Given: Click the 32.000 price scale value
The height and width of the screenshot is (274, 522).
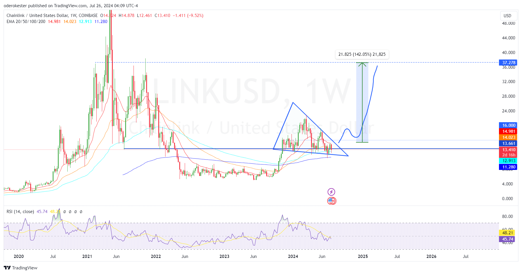Looking at the screenshot, I should (x=508, y=82).
